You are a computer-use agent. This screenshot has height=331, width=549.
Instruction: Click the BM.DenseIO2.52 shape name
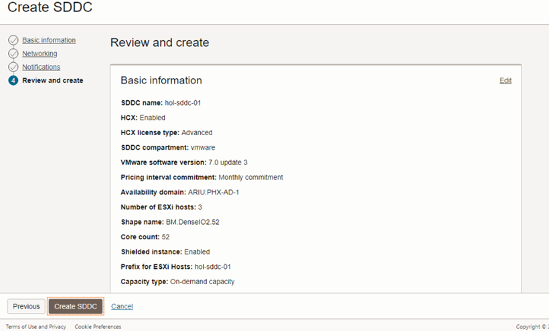click(193, 222)
